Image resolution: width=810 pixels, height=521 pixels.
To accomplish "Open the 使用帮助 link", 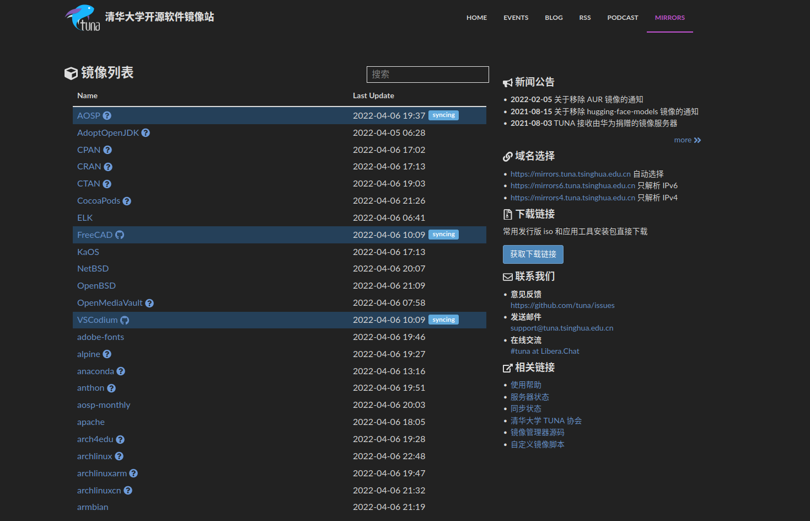I will pos(526,385).
